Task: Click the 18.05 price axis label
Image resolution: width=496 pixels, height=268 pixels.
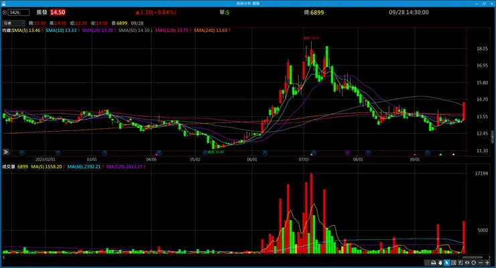Action: point(482,49)
